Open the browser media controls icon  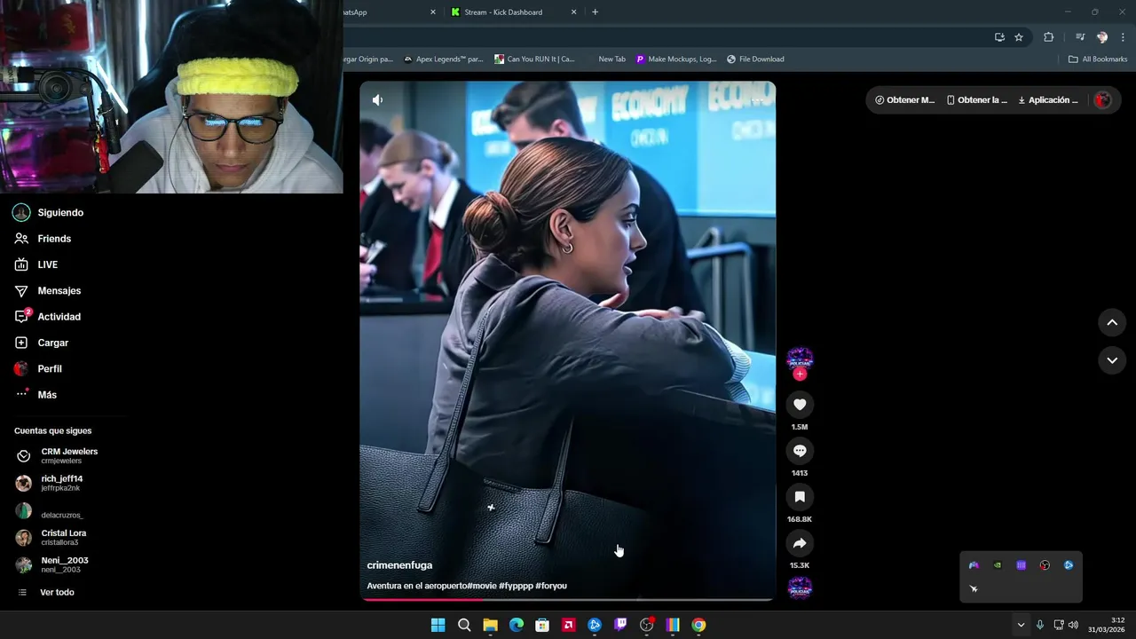pyautogui.click(x=1080, y=37)
